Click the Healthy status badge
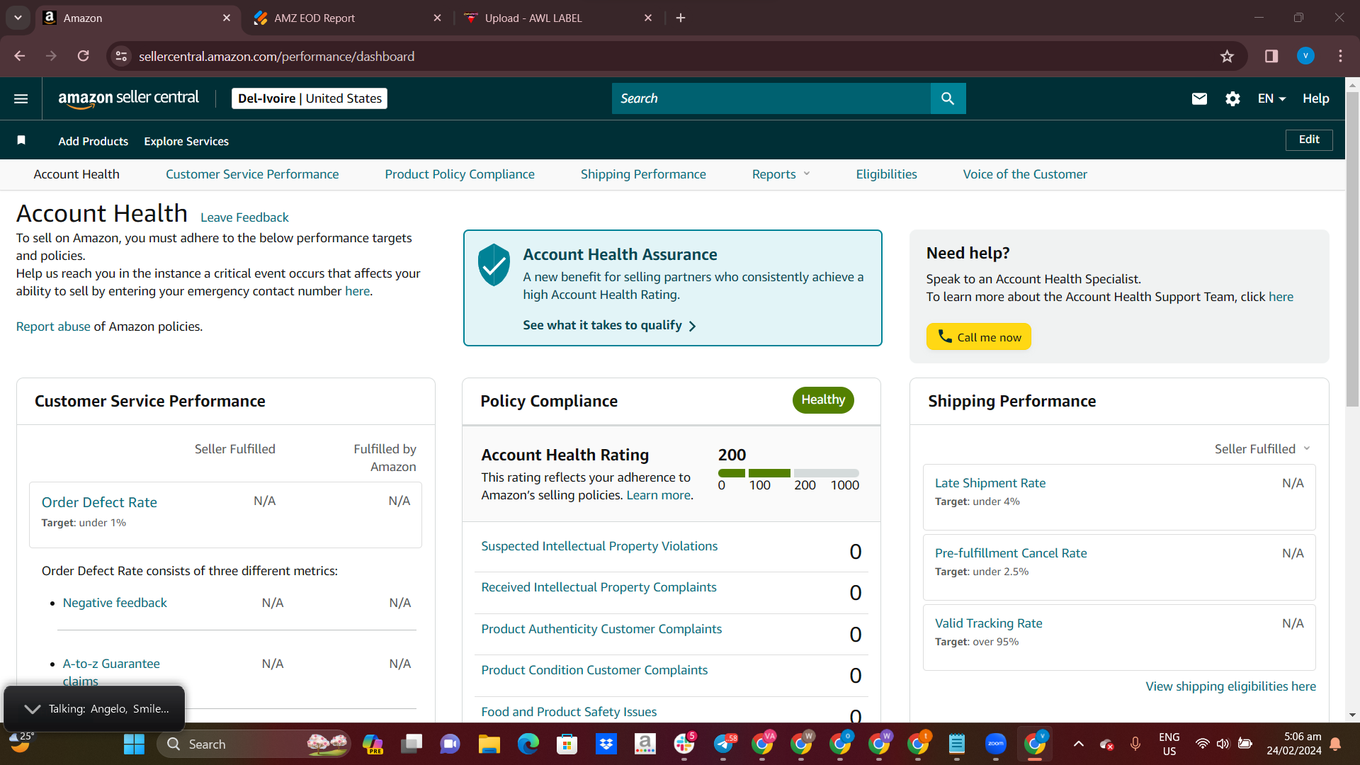The height and width of the screenshot is (765, 1360). pos(823,399)
